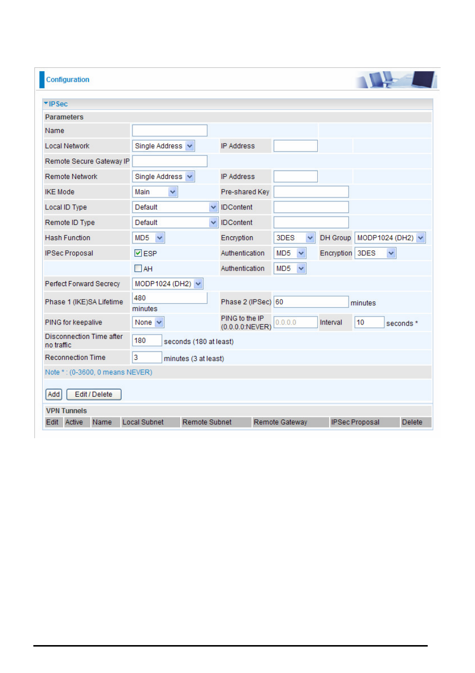The height and width of the screenshot is (673, 475).
Task: Click the Add button
Action: tap(54, 394)
